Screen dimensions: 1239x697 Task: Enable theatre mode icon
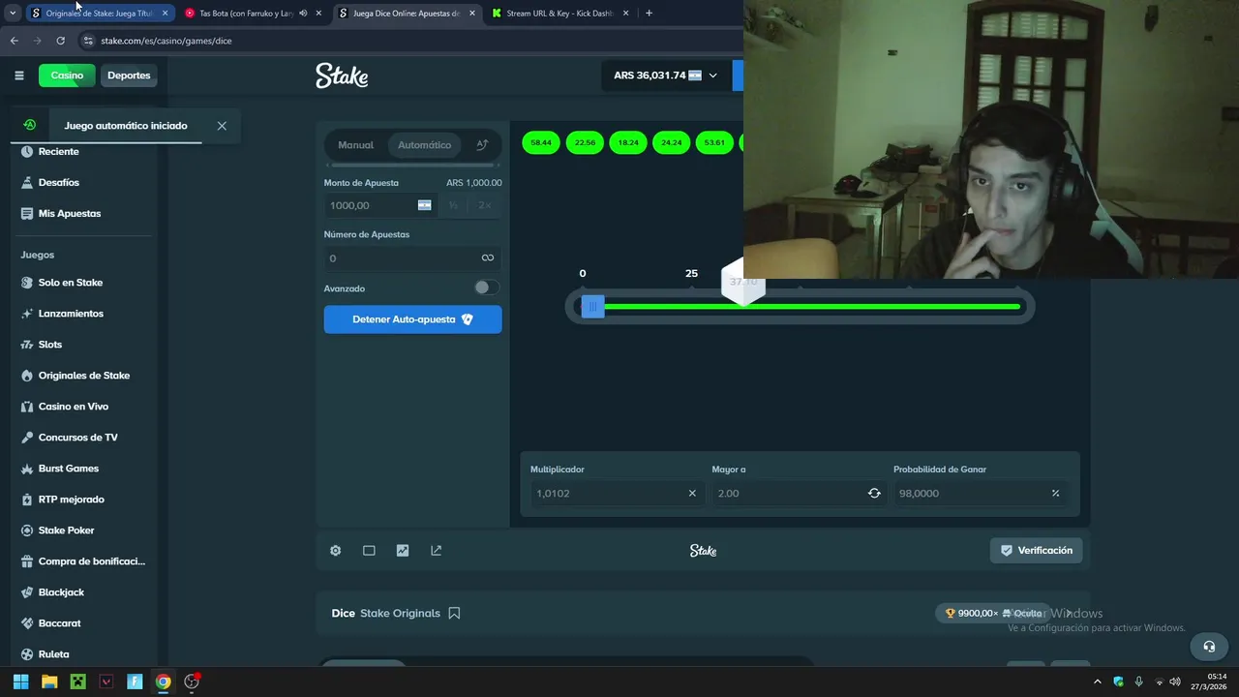[x=369, y=551]
